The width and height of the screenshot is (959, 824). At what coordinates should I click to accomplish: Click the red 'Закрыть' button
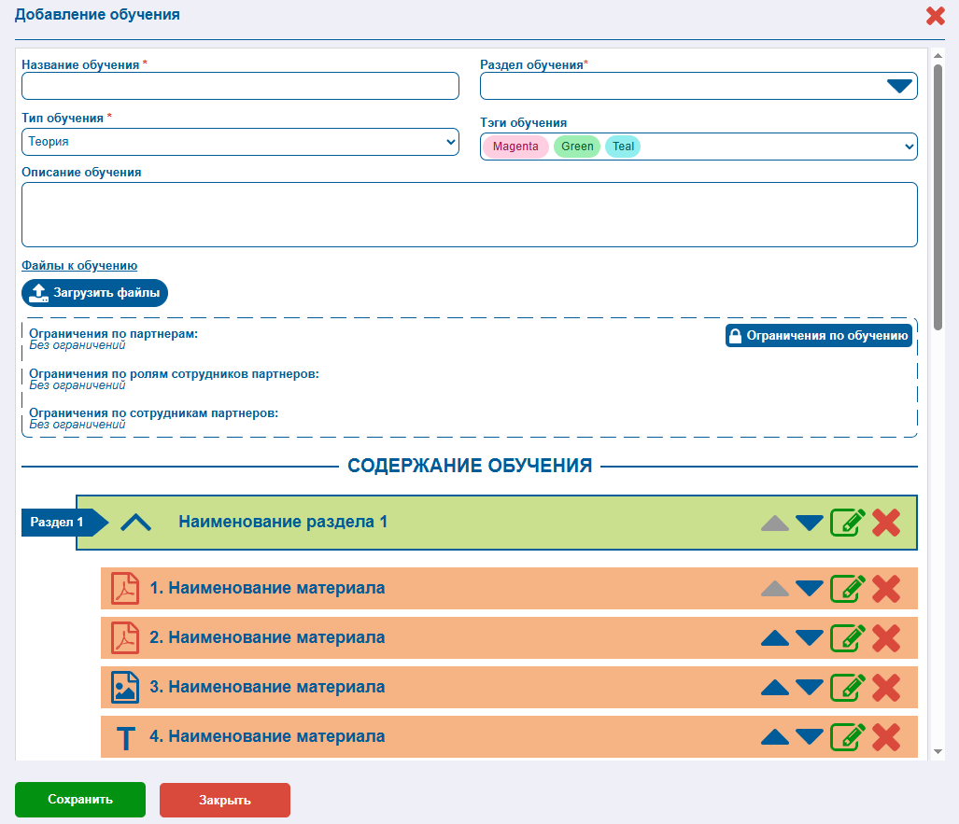click(x=224, y=800)
